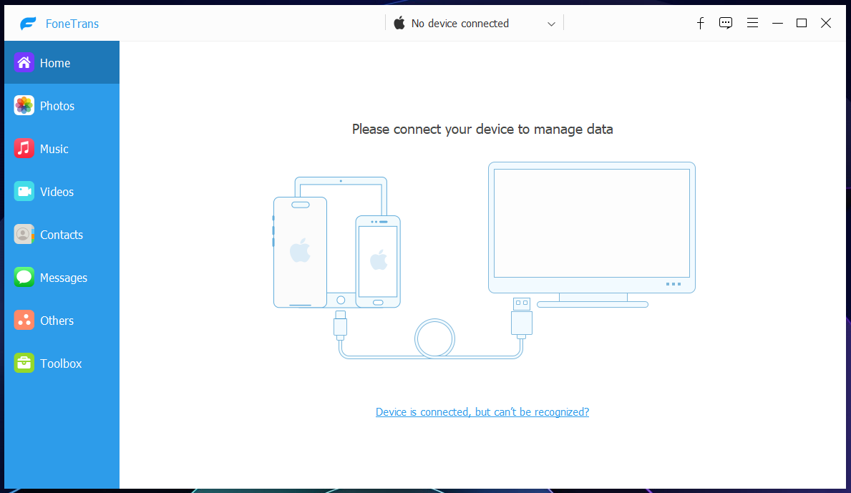The image size is (851, 493).
Task: Open the Messages bubble icon
Action: [x=24, y=277]
